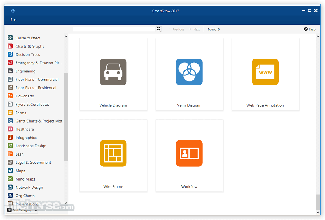This screenshot has height=220, width=325.
Task: Open Landscape Design category icon
Action: click(x=10, y=145)
